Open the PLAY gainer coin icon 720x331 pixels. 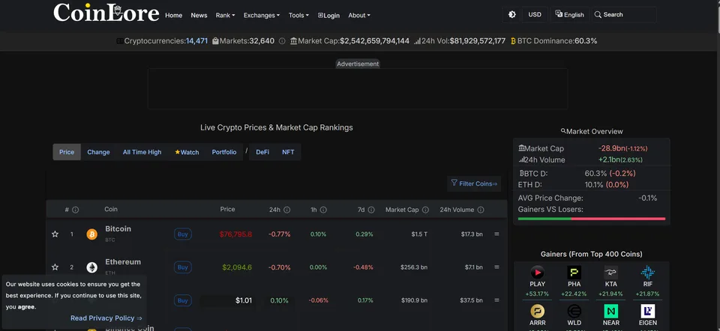point(537,273)
